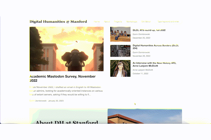
Task: Click the Anne Ladyem McDivitt author link
Action: 143,70
